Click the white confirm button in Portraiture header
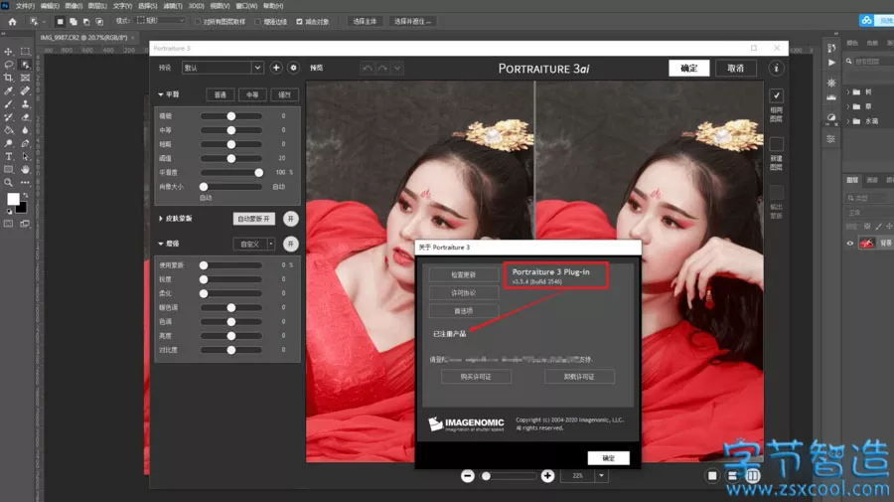 [x=688, y=68]
